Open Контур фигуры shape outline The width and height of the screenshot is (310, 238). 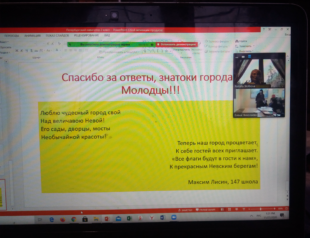click(x=217, y=46)
